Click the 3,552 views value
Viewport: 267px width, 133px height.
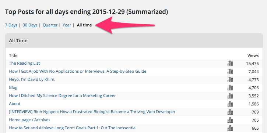click(x=253, y=96)
